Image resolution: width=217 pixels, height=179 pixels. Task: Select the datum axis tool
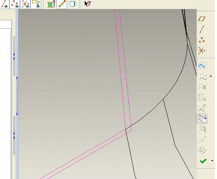pos(202,29)
